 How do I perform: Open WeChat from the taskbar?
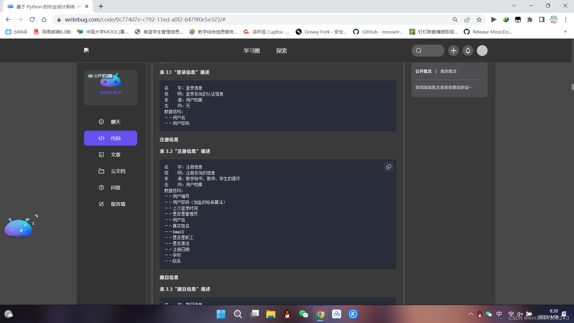(304, 314)
